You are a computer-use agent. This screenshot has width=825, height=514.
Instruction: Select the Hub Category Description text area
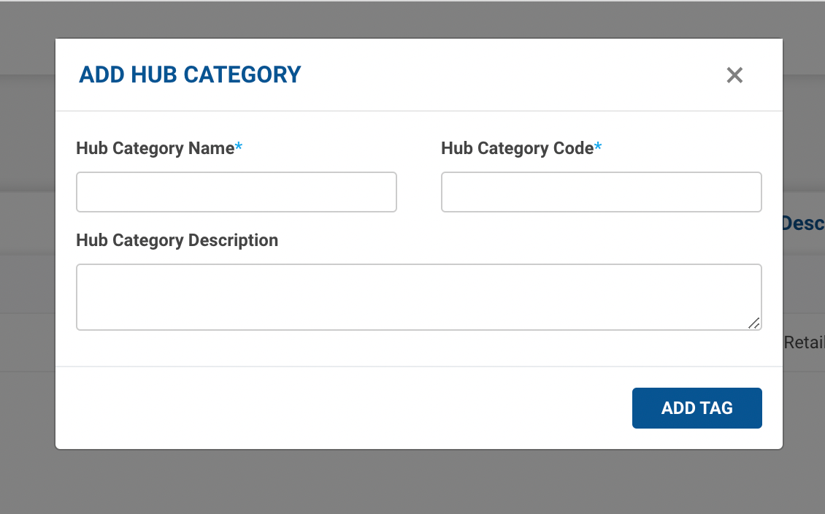coord(418,297)
